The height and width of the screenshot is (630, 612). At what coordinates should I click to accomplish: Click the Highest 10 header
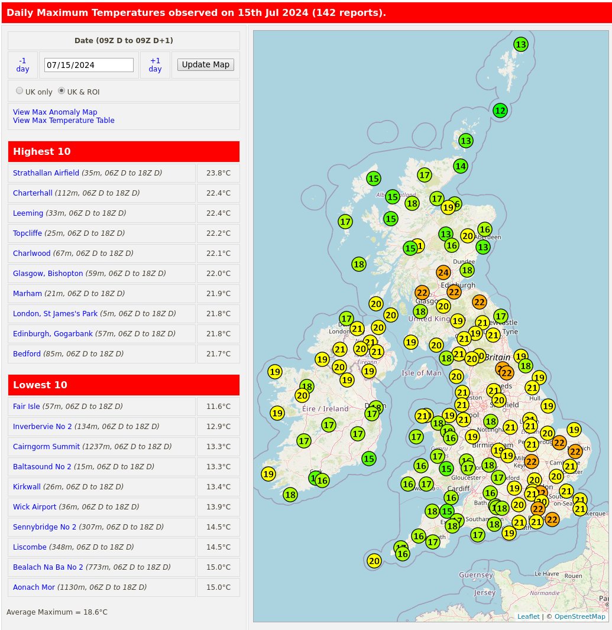(x=124, y=151)
